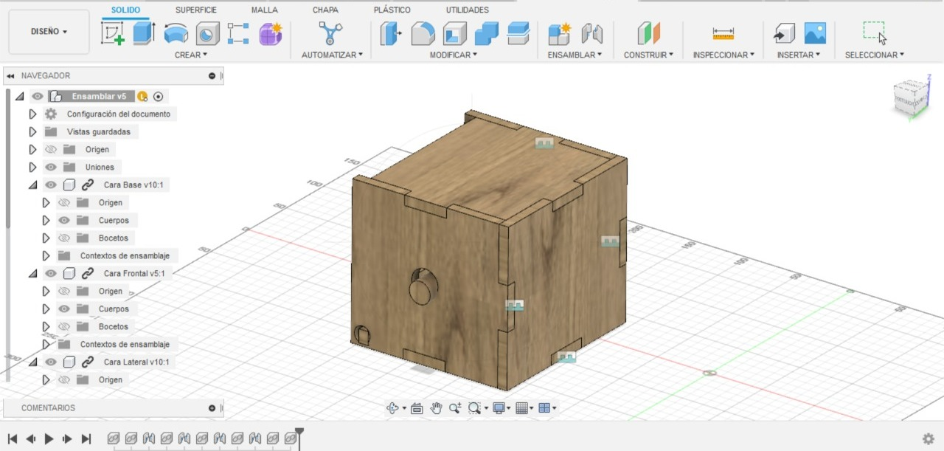Open the Grid and Snaps icon

coord(521,407)
